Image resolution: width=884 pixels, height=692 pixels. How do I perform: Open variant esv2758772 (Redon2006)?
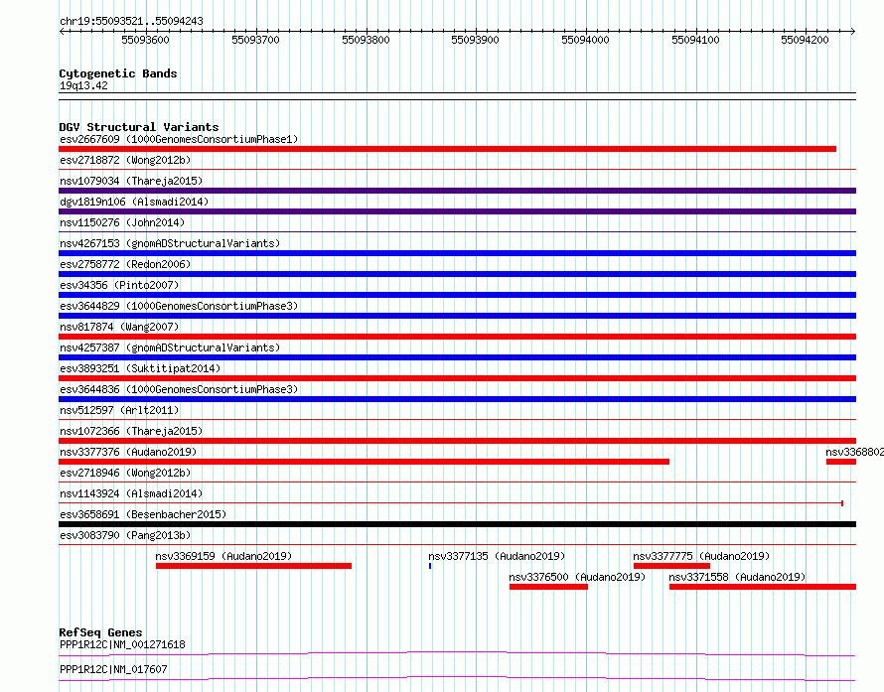(125, 264)
